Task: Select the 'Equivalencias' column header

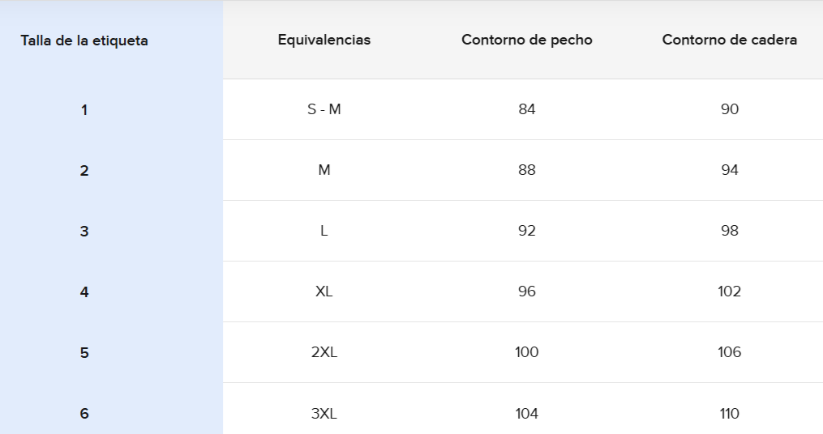Action: pos(324,40)
